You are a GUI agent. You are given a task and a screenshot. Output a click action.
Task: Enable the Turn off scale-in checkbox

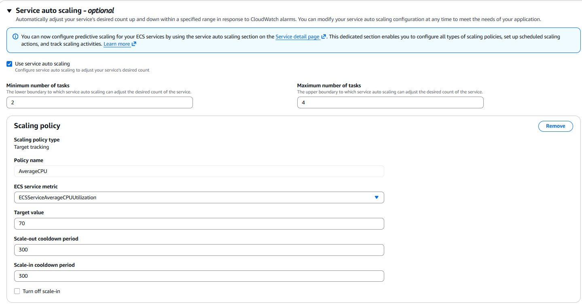pyautogui.click(x=17, y=291)
